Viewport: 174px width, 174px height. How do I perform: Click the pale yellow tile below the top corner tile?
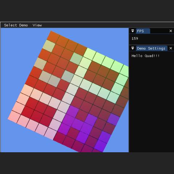pos(49,46)
